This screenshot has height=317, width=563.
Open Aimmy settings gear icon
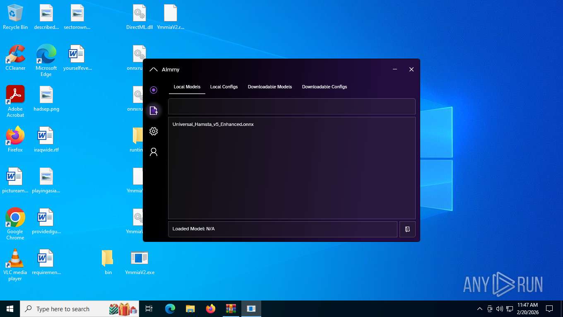coord(154,131)
